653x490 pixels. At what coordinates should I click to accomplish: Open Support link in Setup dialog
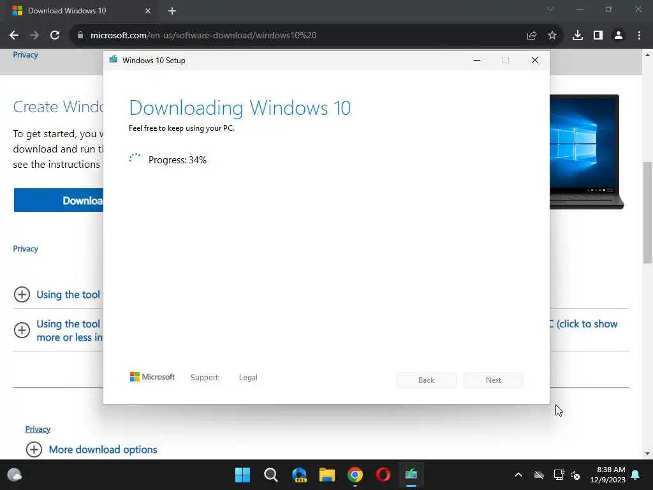tap(205, 378)
